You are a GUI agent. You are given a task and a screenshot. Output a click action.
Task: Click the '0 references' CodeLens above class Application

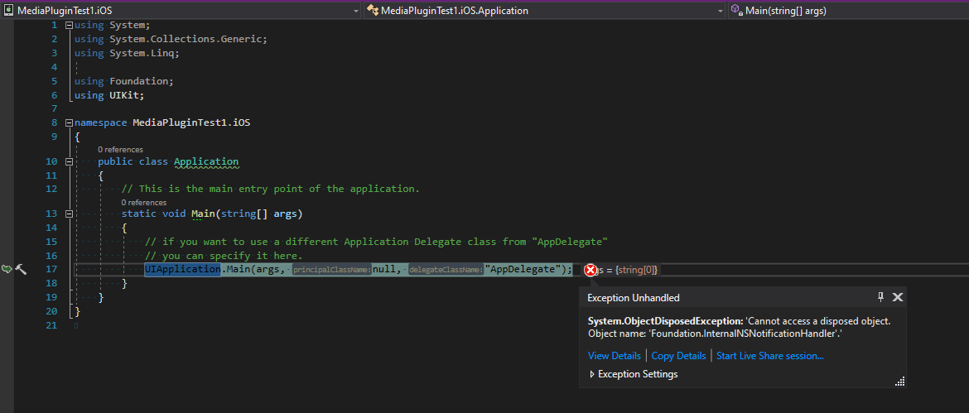(121, 150)
